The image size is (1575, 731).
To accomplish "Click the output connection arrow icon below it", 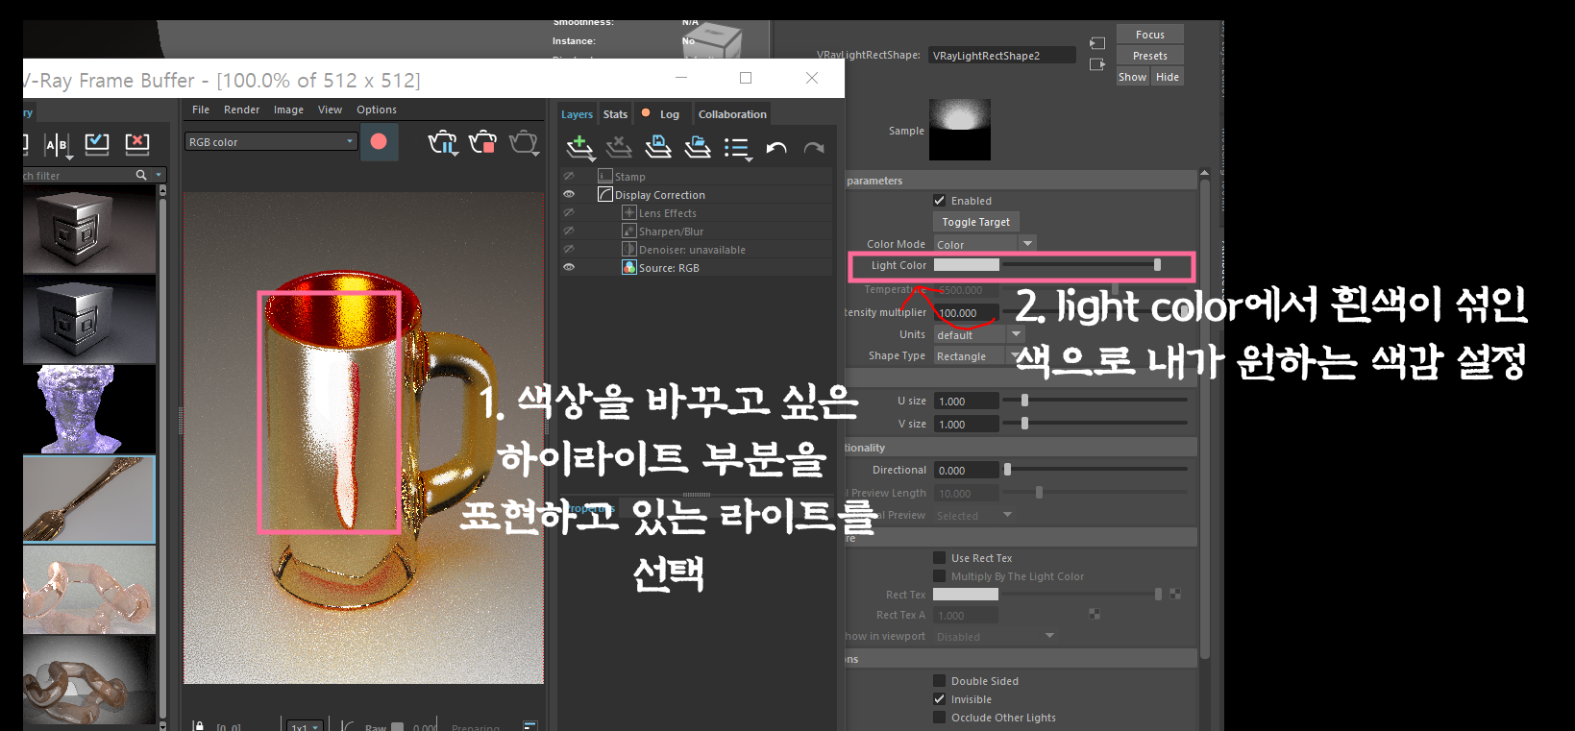I will pyautogui.click(x=1097, y=64).
